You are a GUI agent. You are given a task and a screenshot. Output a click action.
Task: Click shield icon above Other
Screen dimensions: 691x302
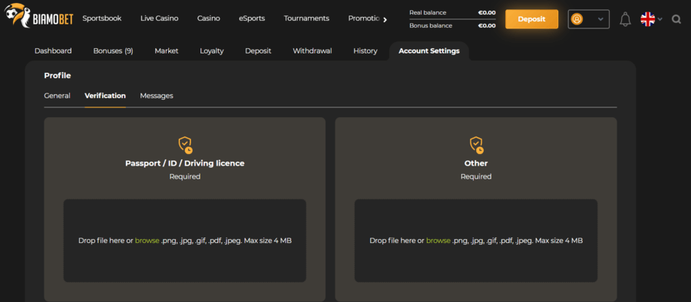point(476,145)
